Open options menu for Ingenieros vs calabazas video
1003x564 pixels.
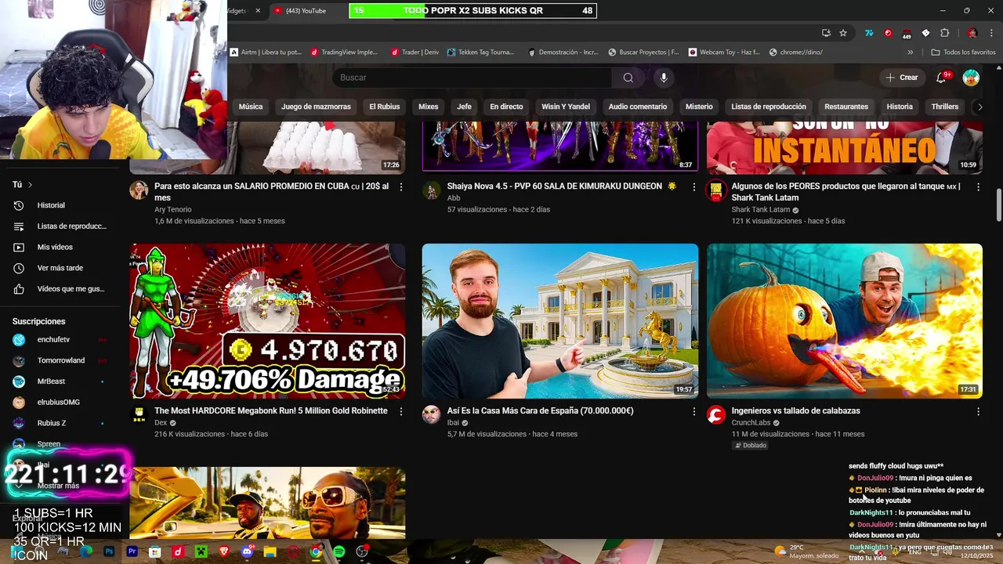[x=978, y=411]
